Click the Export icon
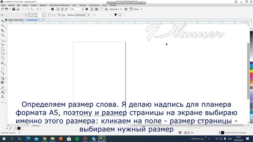This screenshot has width=253, height=142. tap(62, 9)
